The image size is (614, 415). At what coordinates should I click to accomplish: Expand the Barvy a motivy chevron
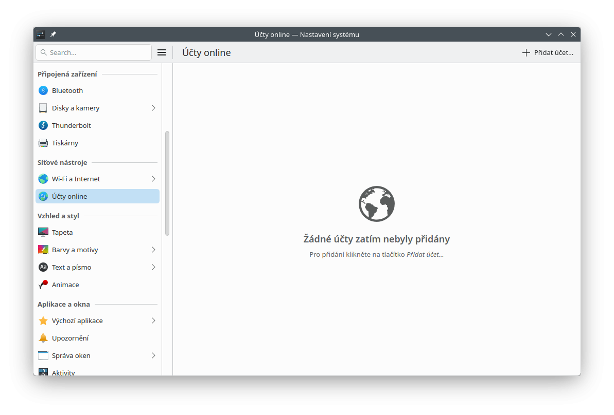(x=153, y=250)
